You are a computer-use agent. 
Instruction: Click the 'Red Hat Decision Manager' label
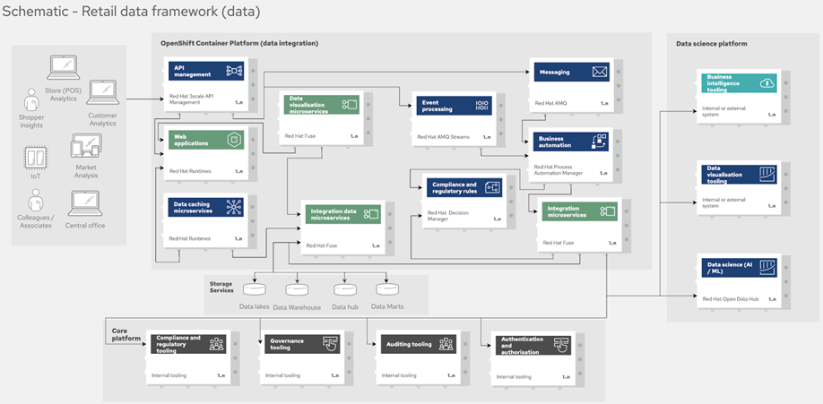pos(448,216)
